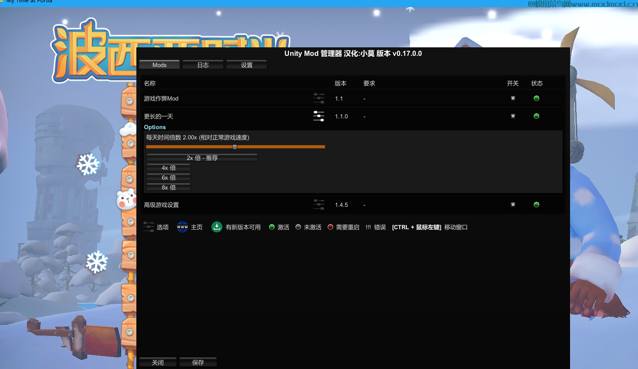
Task: Open the 设置 tab
Action: [x=246, y=64]
